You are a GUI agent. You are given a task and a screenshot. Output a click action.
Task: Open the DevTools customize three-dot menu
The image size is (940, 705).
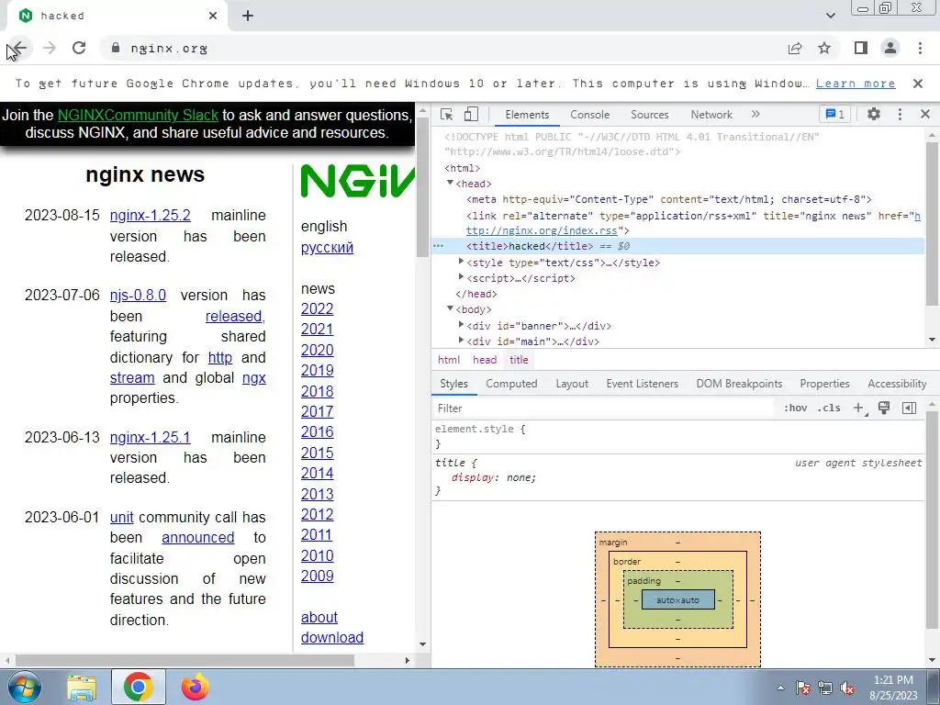point(900,114)
